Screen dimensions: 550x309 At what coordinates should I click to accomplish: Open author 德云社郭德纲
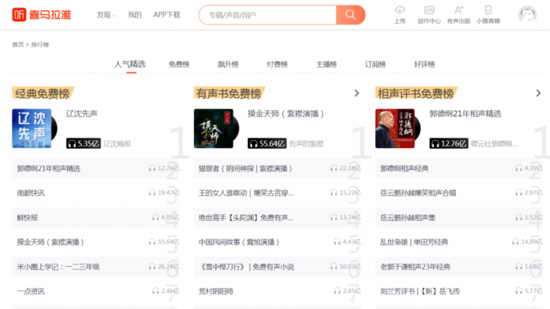click(x=494, y=144)
